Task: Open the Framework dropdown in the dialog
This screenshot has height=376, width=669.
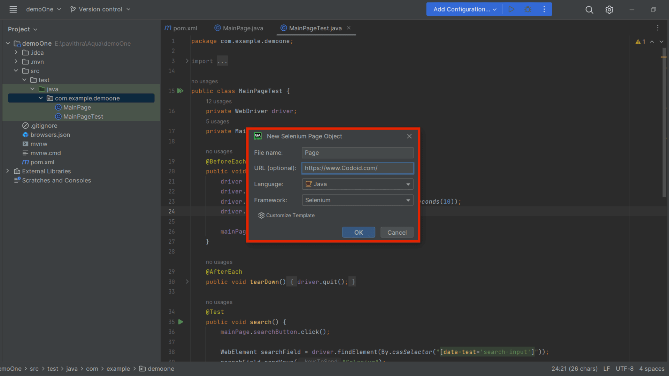Action: point(408,200)
